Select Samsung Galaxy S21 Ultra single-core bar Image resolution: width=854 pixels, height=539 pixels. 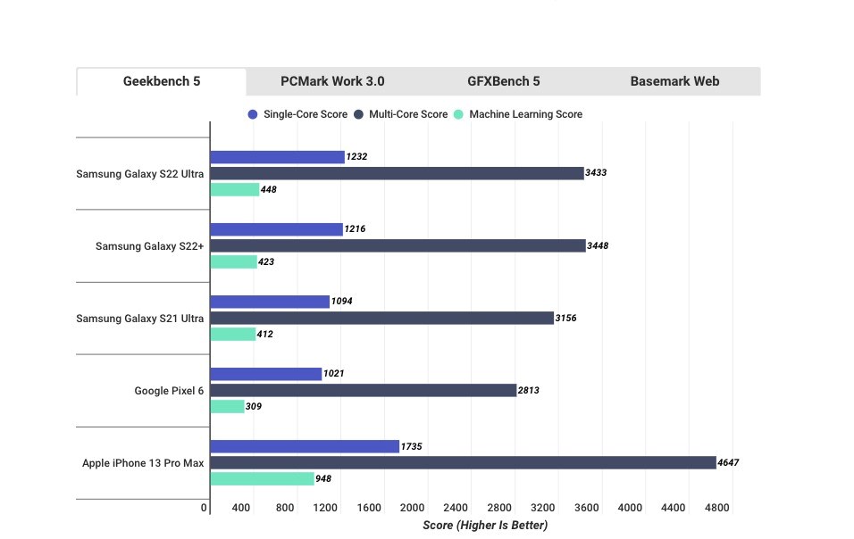tap(270, 302)
